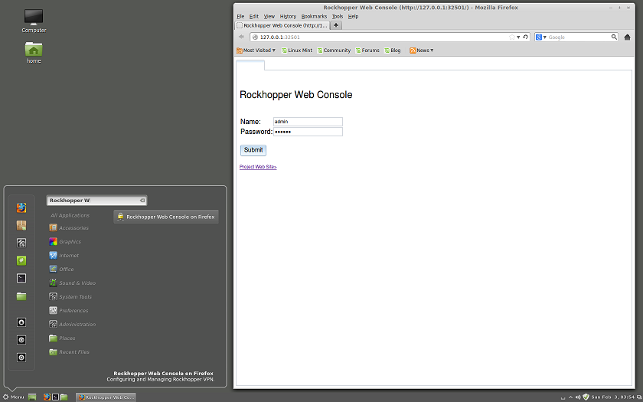Launch Rockhopper Web Console on Firefox result
The height and width of the screenshot is (402, 643).
166,217
